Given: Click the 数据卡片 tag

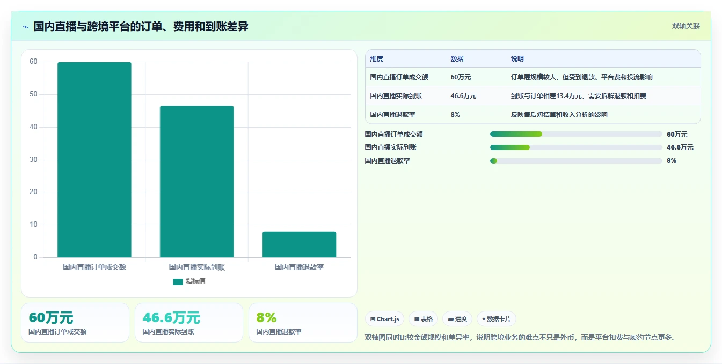Looking at the screenshot, I should click(x=497, y=319).
